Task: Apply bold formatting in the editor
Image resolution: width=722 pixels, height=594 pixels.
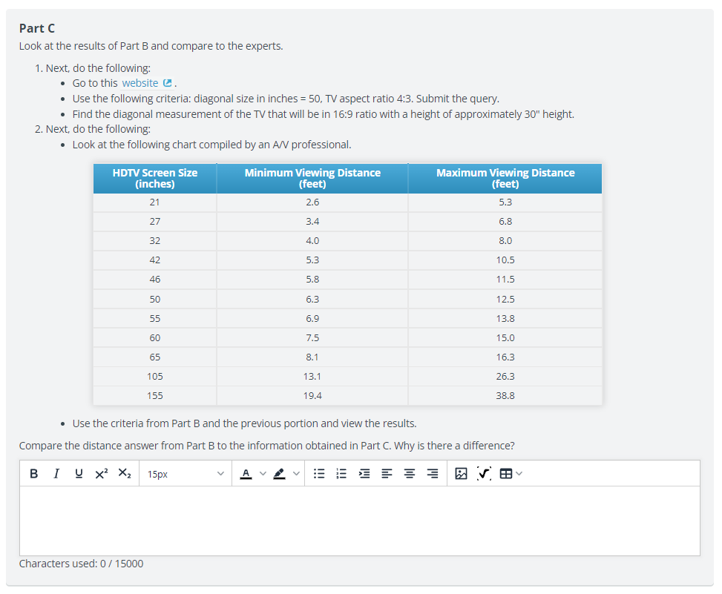Action: click(x=33, y=472)
